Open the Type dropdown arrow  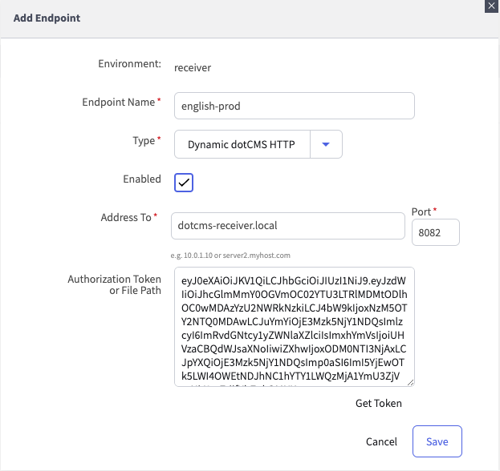click(x=326, y=144)
